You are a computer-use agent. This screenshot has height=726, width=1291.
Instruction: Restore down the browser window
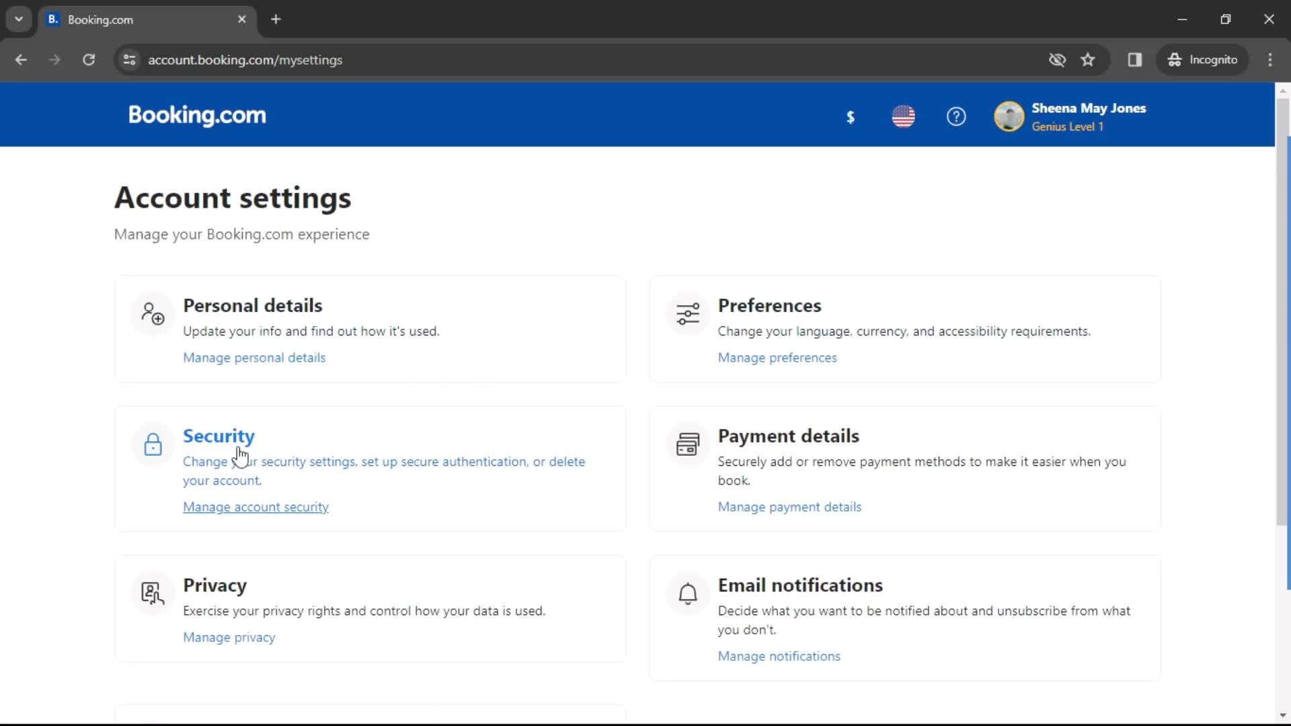point(1225,19)
